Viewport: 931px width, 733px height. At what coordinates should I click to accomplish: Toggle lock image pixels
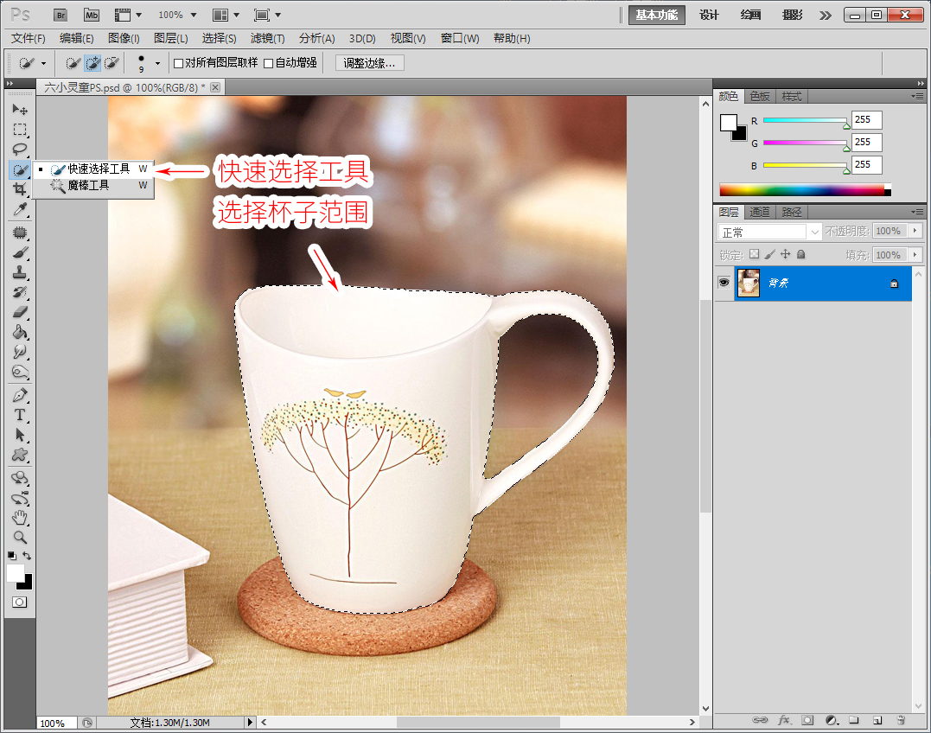click(769, 254)
